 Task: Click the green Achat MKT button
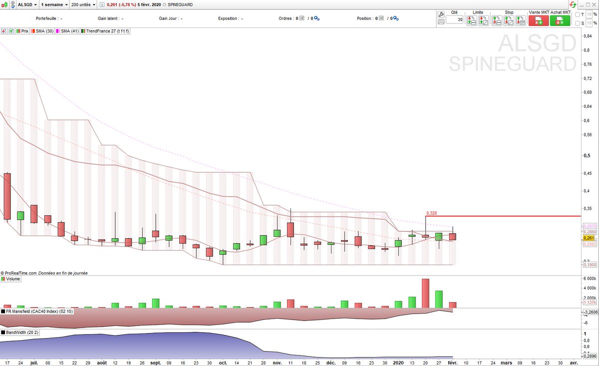click(x=560, y=20)
